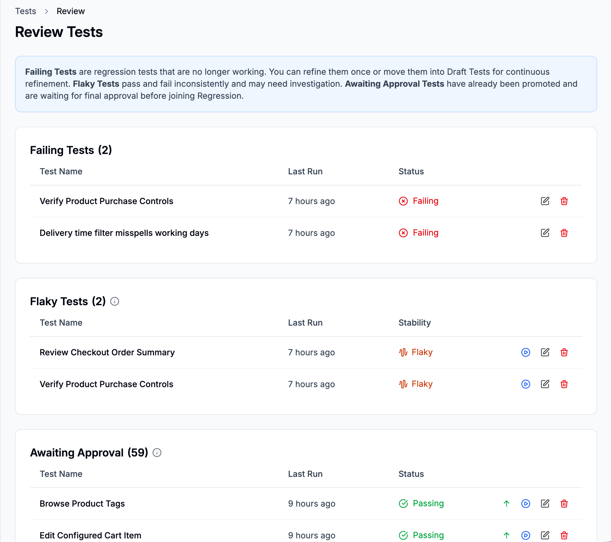The image size is (611, 542).
Task: Delete the failing Verify Product Purchase Controls test
Action: coord(564,201)
